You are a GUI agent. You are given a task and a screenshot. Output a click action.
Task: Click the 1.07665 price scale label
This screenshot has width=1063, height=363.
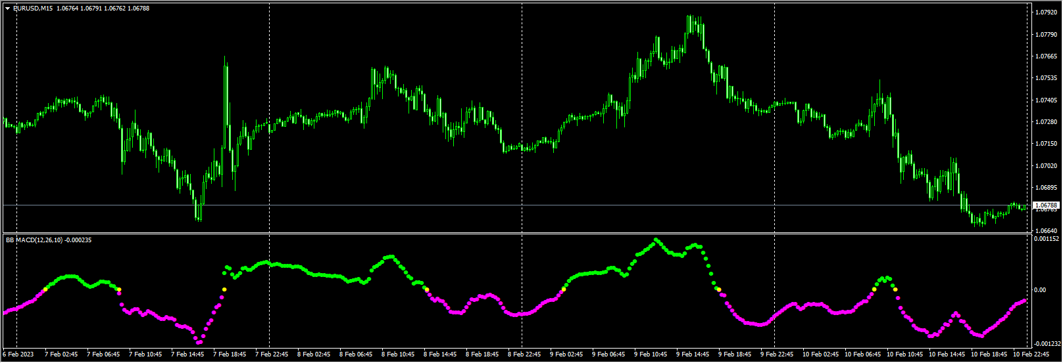[x=1045, y=56]
